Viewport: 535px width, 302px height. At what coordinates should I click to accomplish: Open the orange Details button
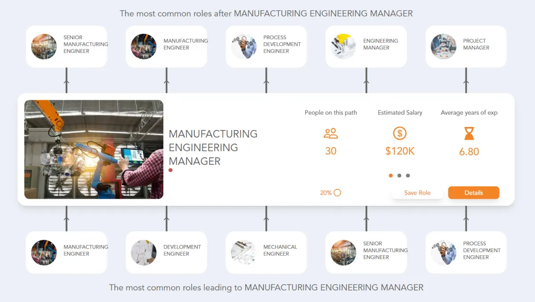click(x=473, y=193)
